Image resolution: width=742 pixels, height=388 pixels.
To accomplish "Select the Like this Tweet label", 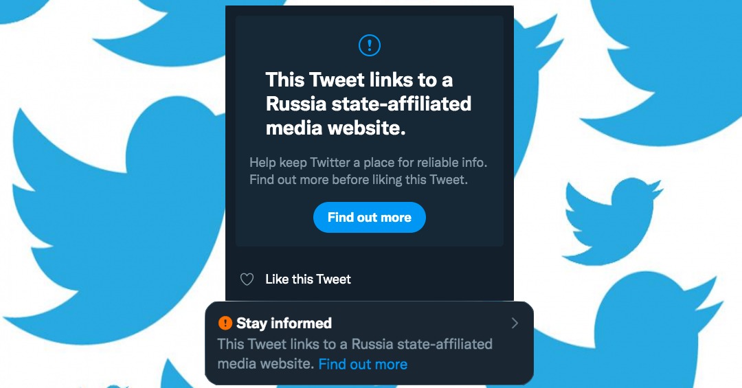I will pos(308,279).
